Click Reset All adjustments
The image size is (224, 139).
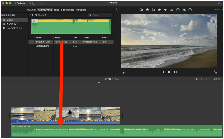pos(218,10)
